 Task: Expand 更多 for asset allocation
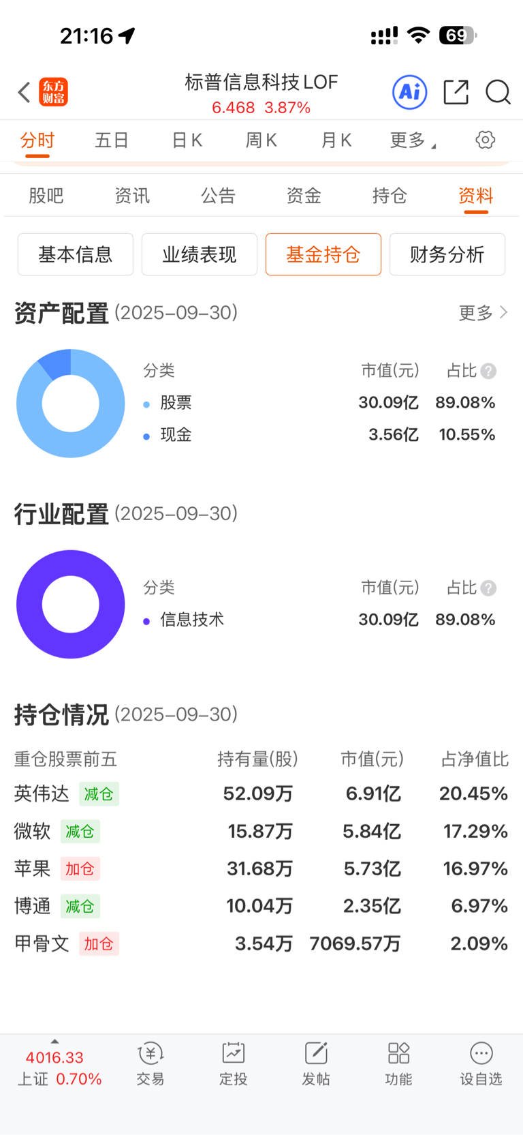click(483, 313)
